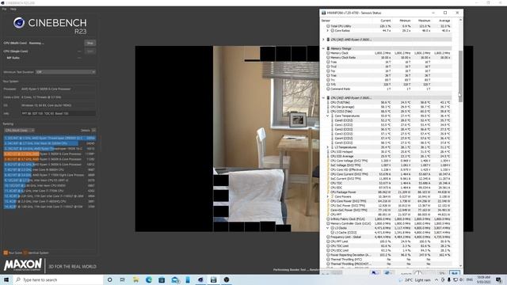Open the Minimum Test Duration dropdown
Screen dimensions: 507x285
(66, 72)
